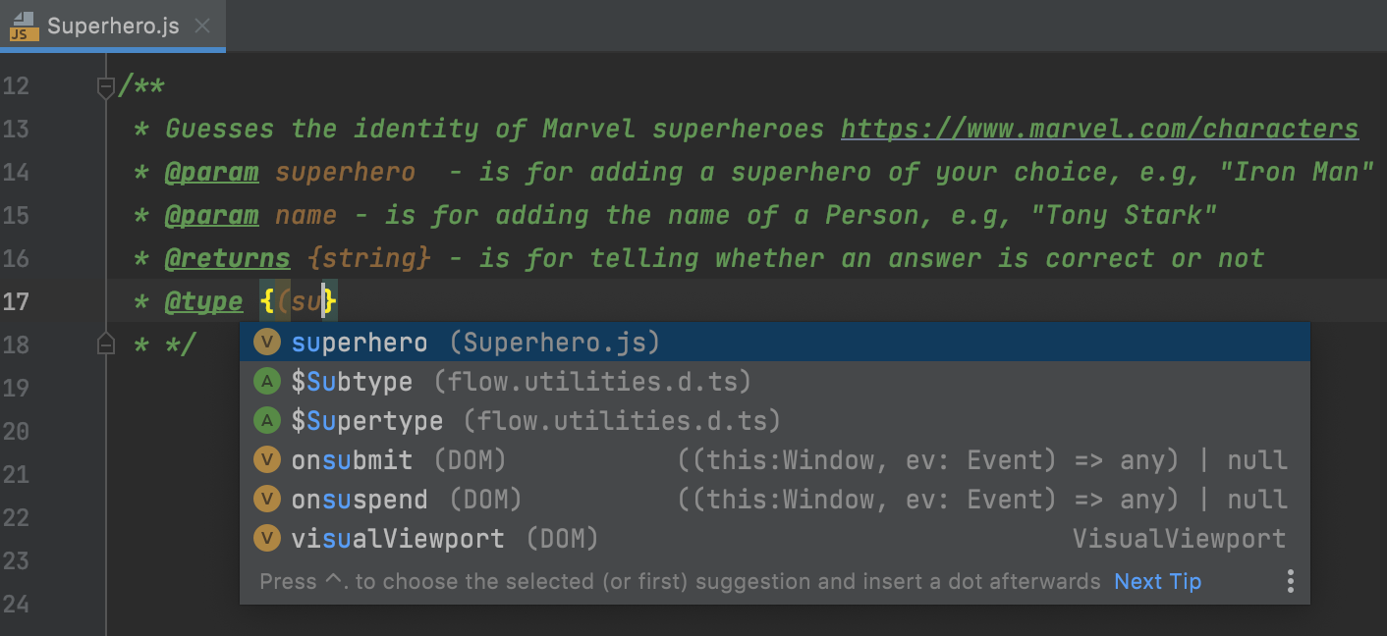
Task: Pick the onsuspend completion suggestion
Action: tap(360, 500)
